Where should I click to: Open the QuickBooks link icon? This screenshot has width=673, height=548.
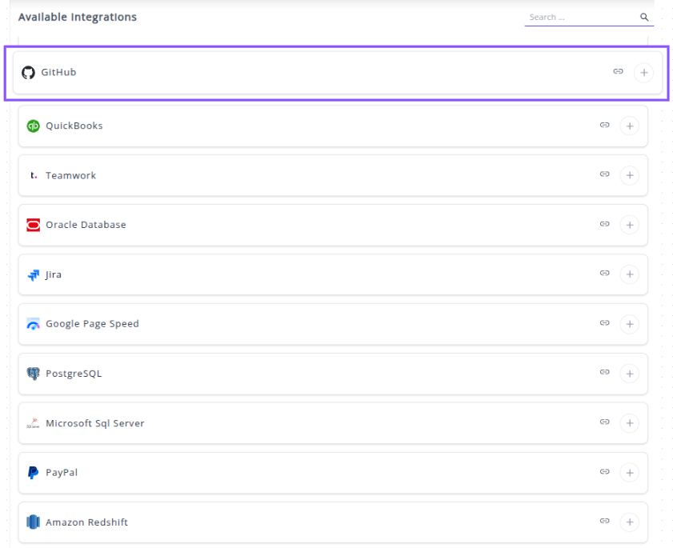pyautogui.click(x=604, y=126)
